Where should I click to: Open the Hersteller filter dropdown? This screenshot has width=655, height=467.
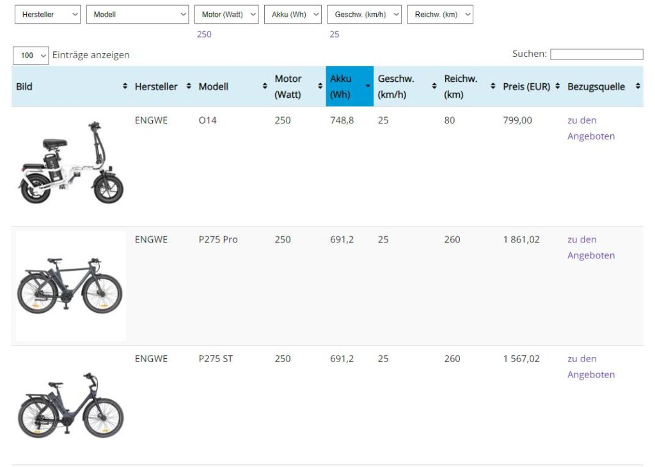(47, 14)
